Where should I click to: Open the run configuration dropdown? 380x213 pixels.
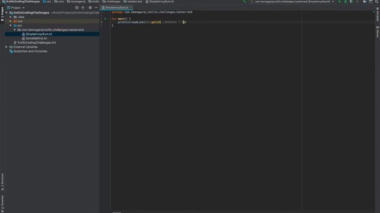click(293, 1)
